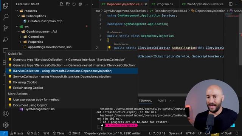Image resolution: width=242 pixels, height=136 pixels.
Task: Select the TERMINAL panel tab
Action: coord(145,100)
